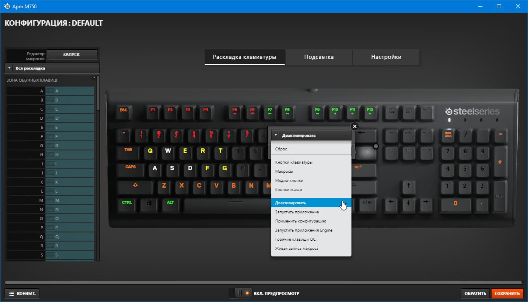Screen dimensions: 528x302
Task: Select the A row in the key list
Action: pyautogui.click(x=50, y=91)
